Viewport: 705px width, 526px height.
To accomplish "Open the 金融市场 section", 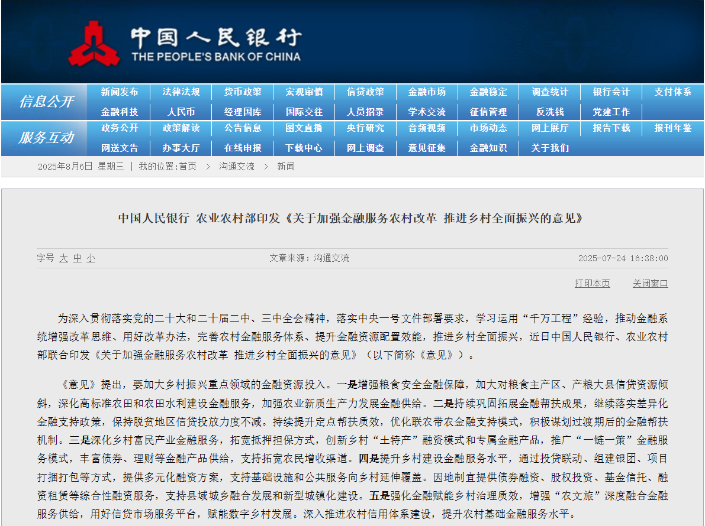I will (426, 92).
